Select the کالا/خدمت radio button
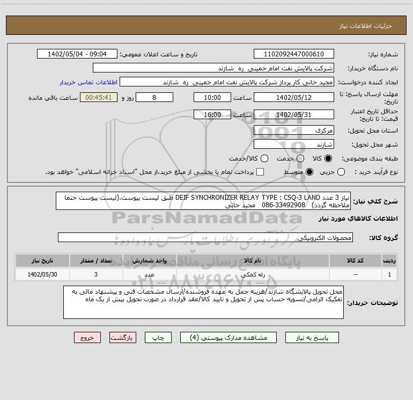The width and height of the screenshot is (413, 400). tap(264, 158)
